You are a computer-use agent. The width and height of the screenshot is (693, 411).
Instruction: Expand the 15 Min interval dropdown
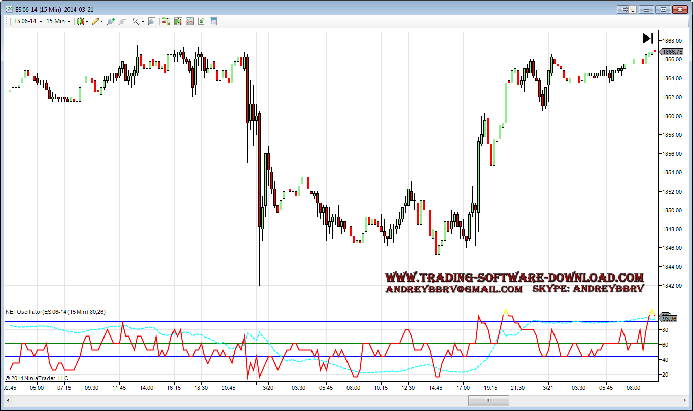click(58, 21)
